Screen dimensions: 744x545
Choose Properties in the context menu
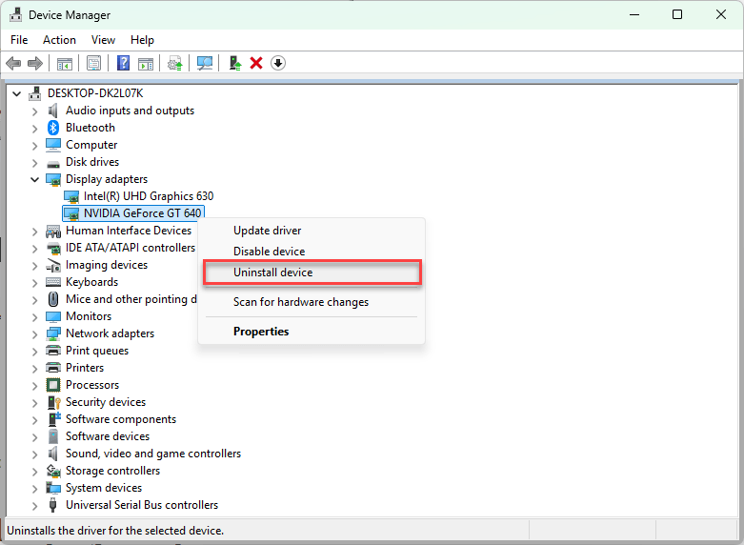point(261,332)
